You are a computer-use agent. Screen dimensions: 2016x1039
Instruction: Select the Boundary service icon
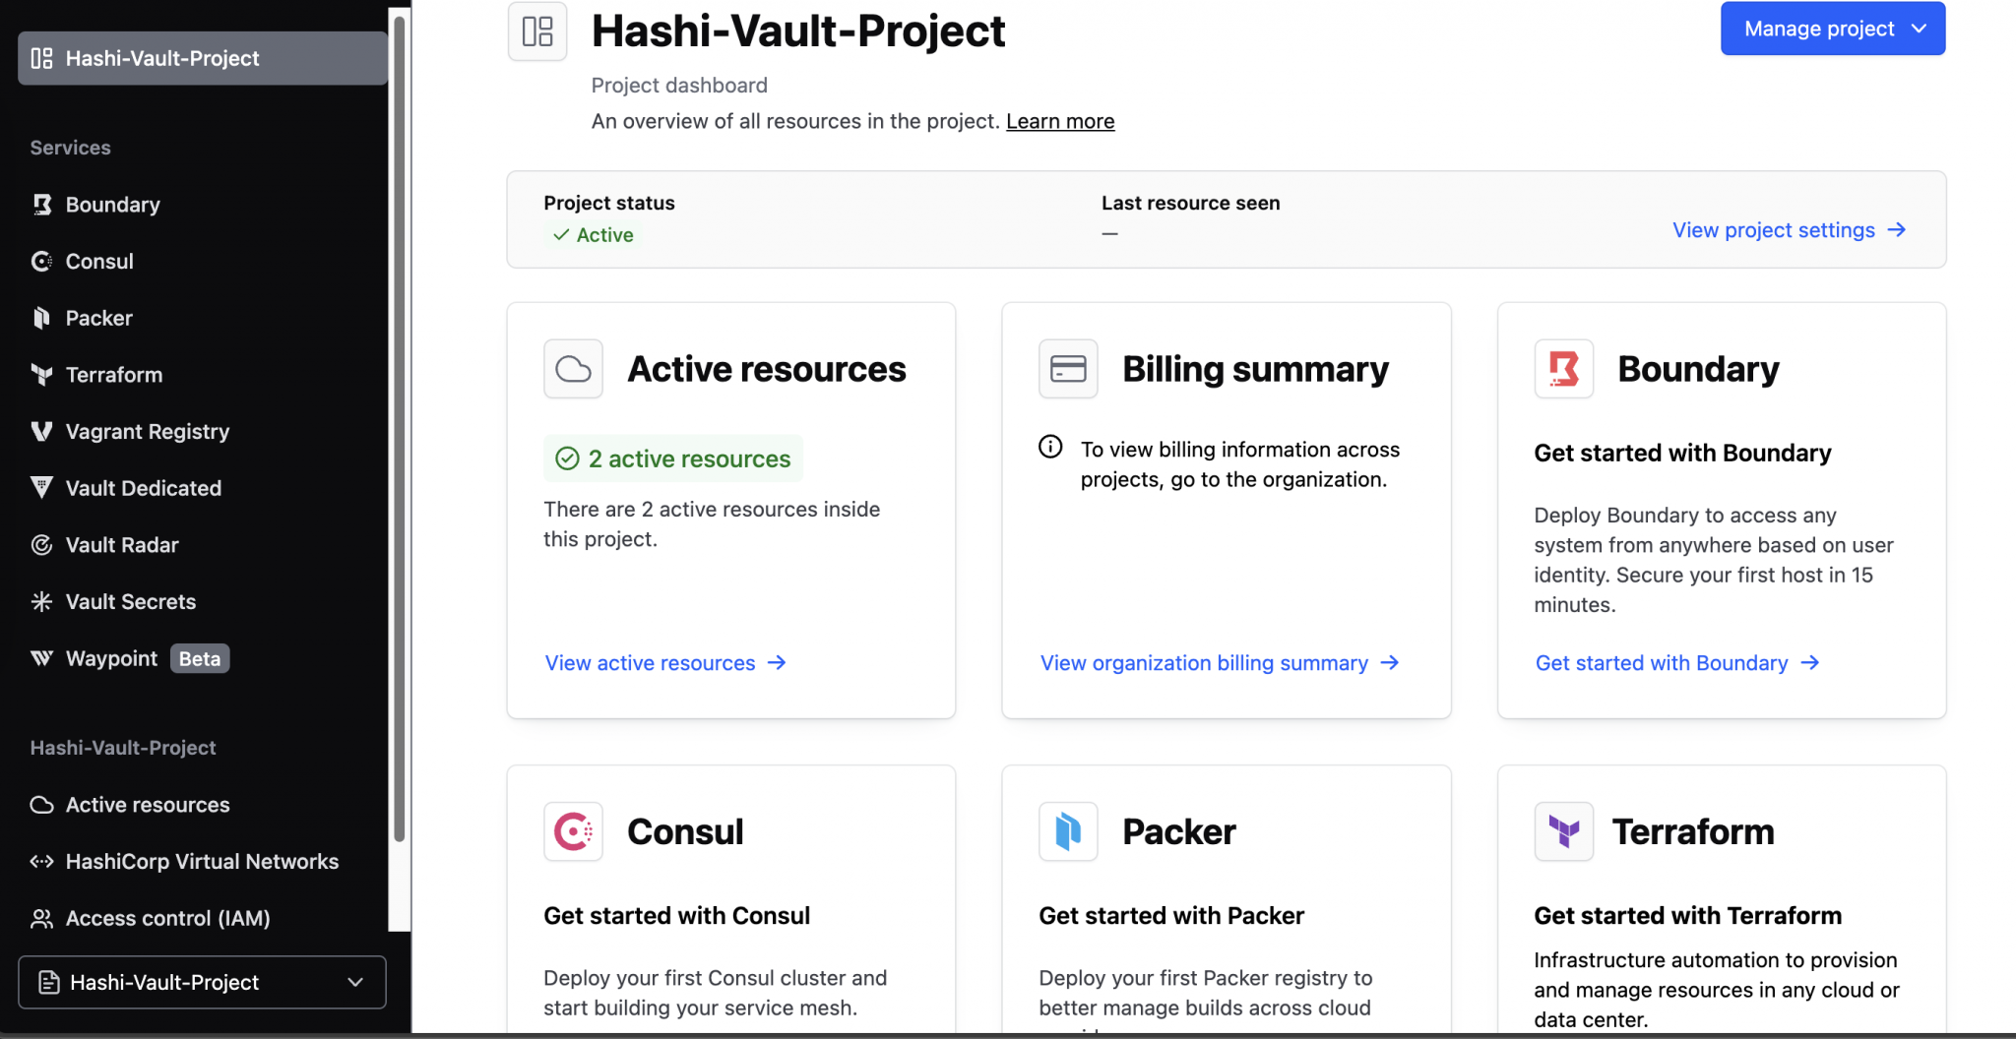pyautogui.click(x=41, y=205)
